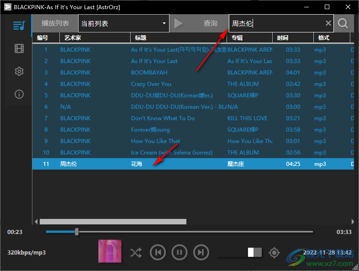Click the 魔杰座 album cell

click(236, 164)
